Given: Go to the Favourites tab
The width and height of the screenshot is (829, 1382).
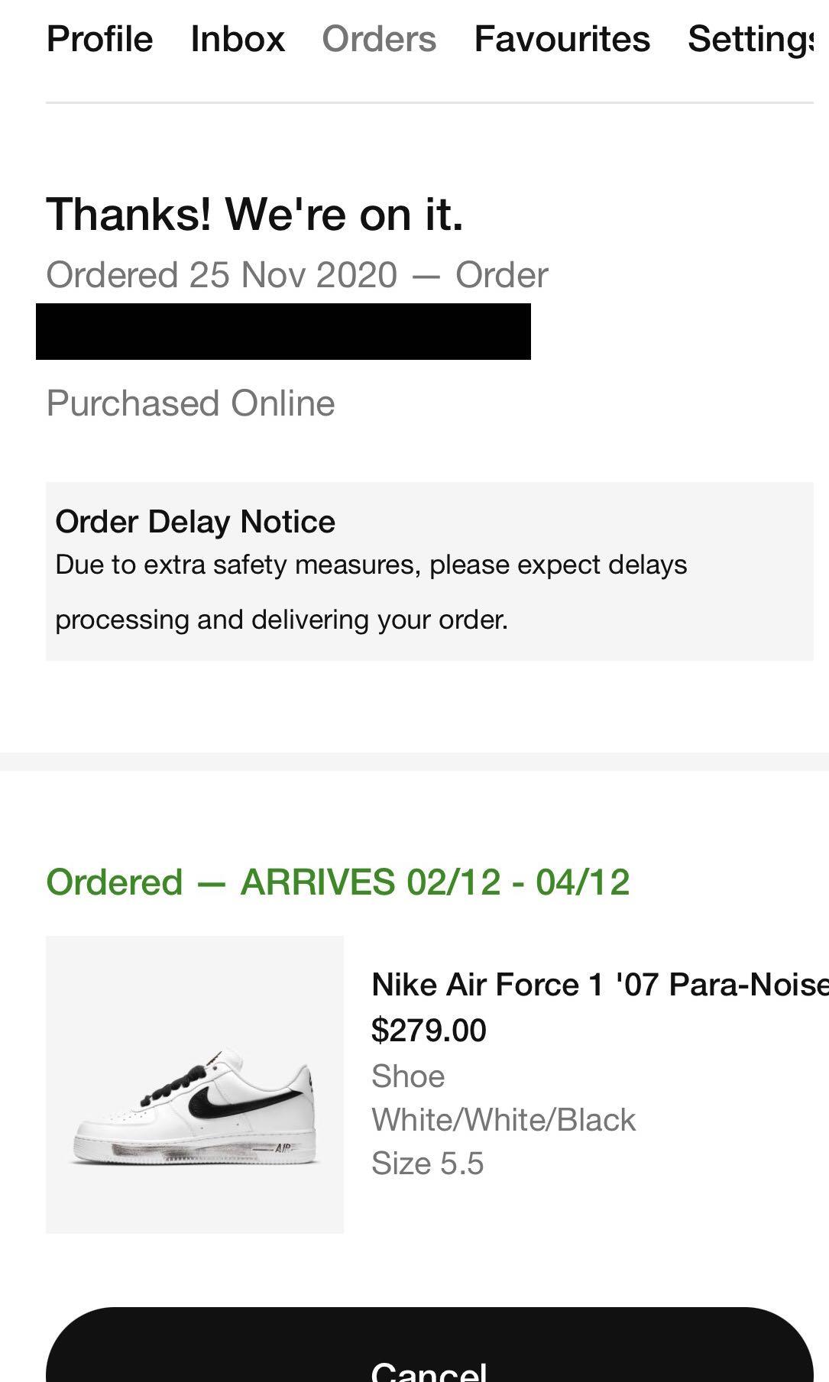Looking at the screenshot, I should 562,39.
